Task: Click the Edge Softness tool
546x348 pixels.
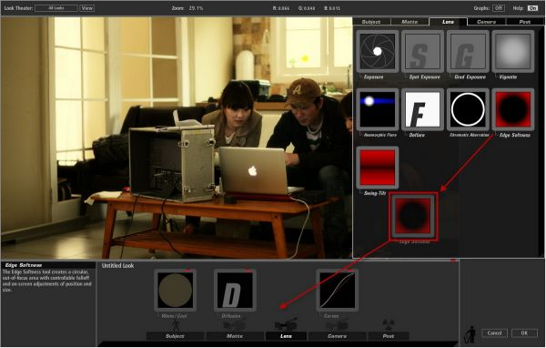Action: (513, 109)
